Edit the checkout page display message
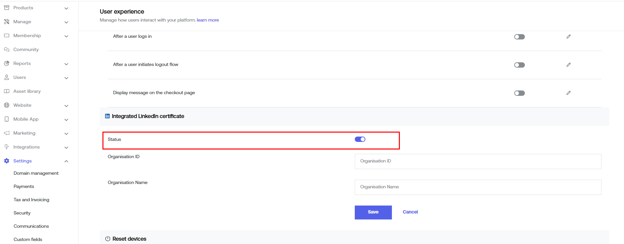 click(x=568, y=93)
